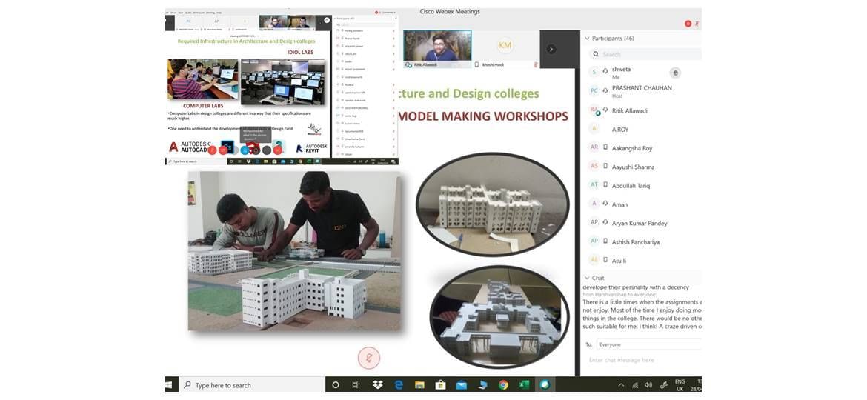Raise hand next to shweta

coord(674,73)
